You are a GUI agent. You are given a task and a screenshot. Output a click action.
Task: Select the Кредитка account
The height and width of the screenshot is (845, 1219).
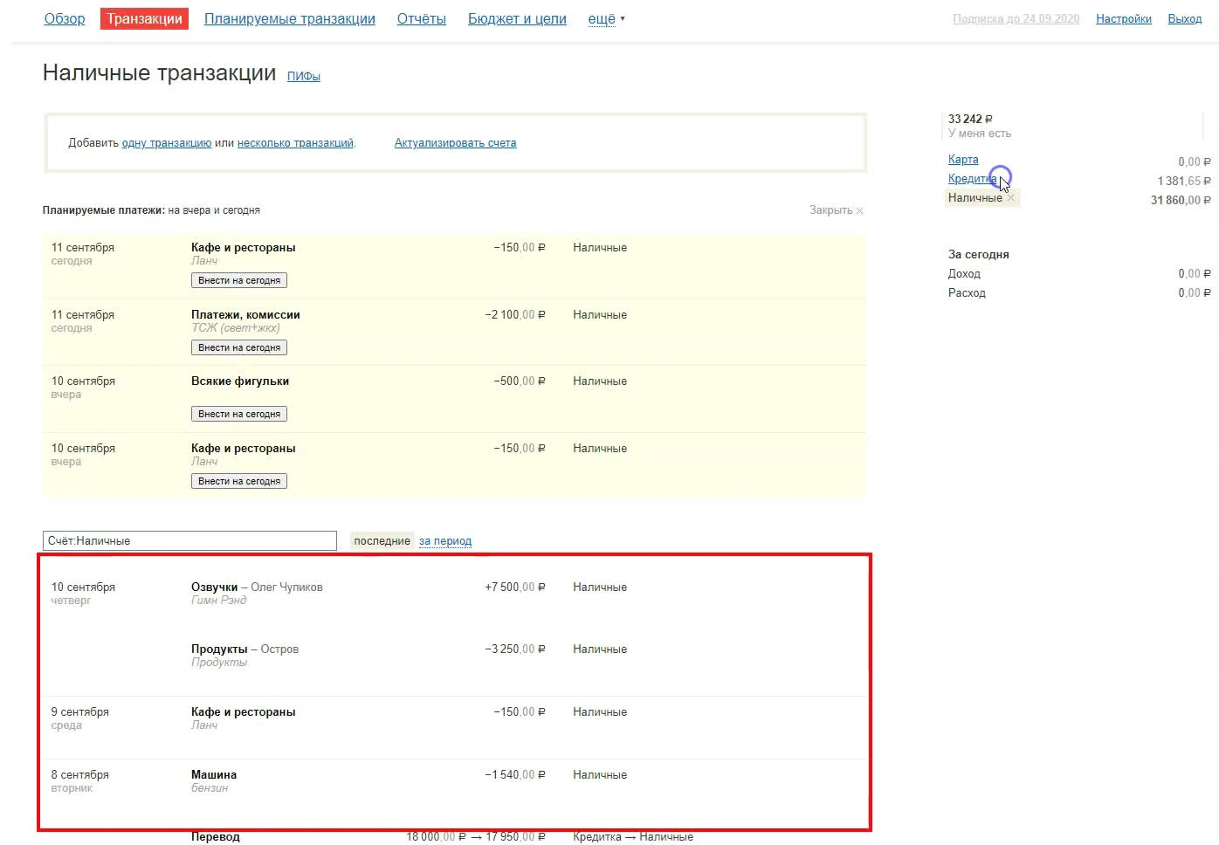point(972,178)
